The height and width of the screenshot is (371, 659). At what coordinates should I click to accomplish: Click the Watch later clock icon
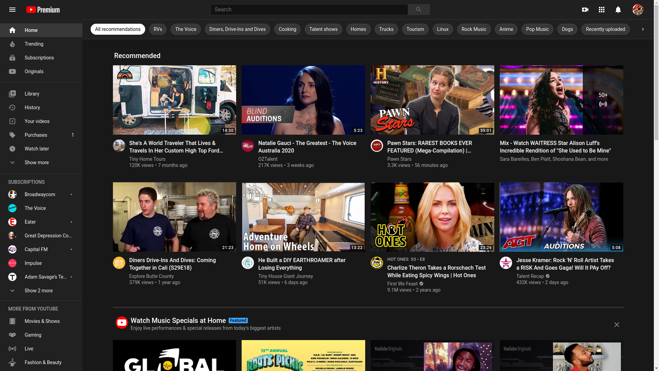(12, 149)
